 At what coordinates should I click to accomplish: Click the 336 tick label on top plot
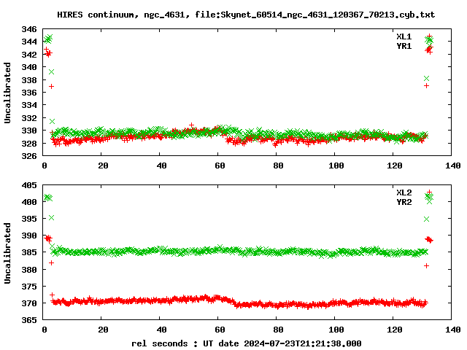(29, 93)
